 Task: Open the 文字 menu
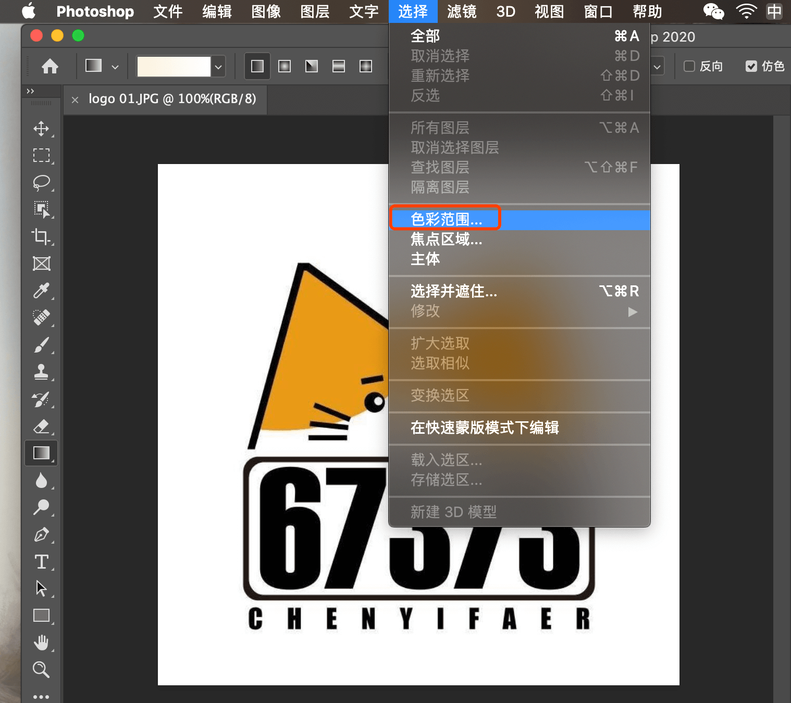tap(364, 11)
